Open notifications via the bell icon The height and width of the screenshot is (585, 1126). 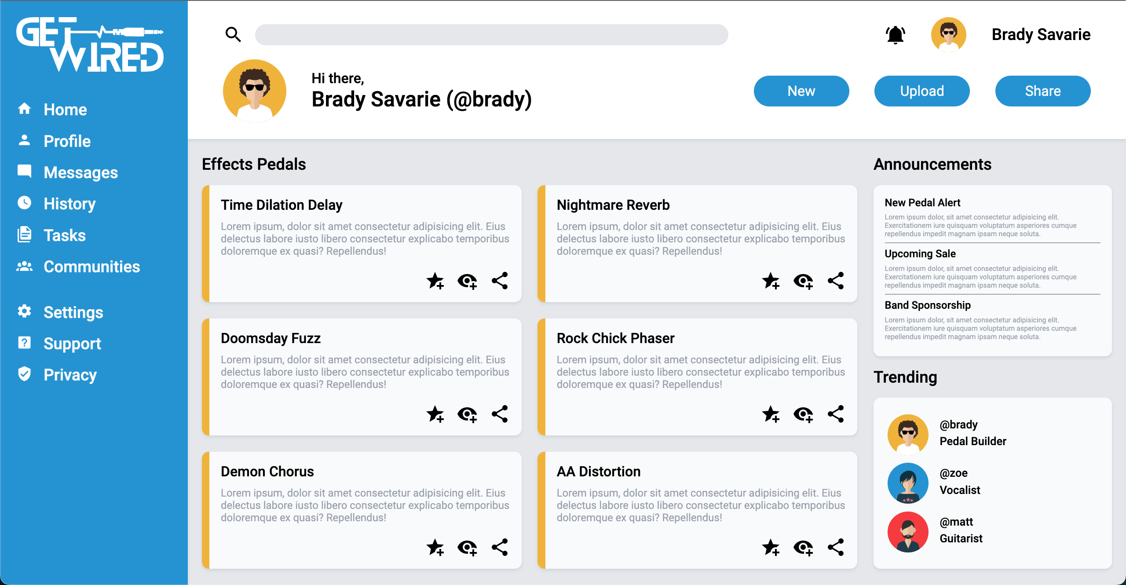896,34
